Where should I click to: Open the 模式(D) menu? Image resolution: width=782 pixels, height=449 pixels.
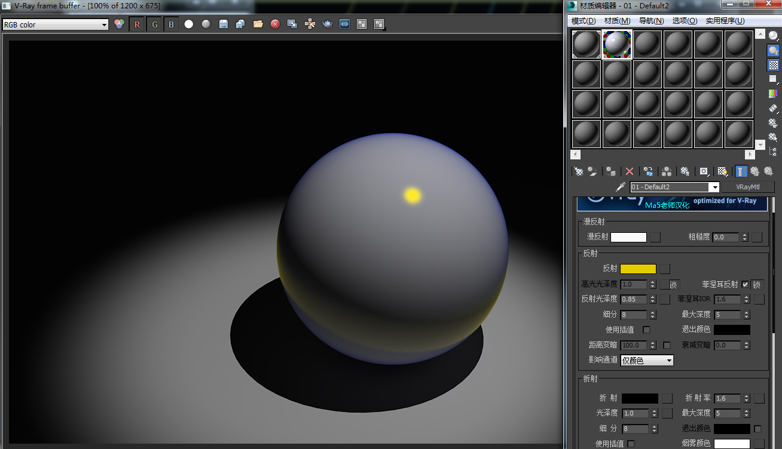pyautogui.click(x=584, y=21)
